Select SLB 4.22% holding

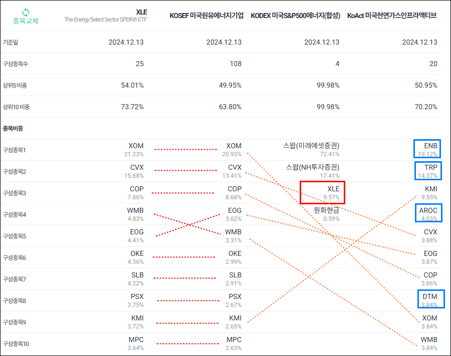[136, 279]
